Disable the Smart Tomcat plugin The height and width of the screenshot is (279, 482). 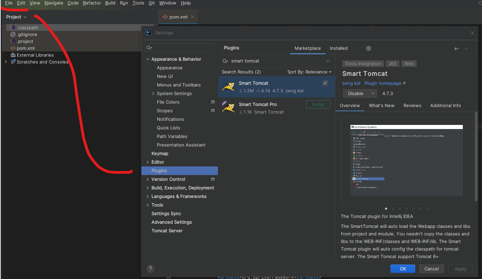pos(356,93)
